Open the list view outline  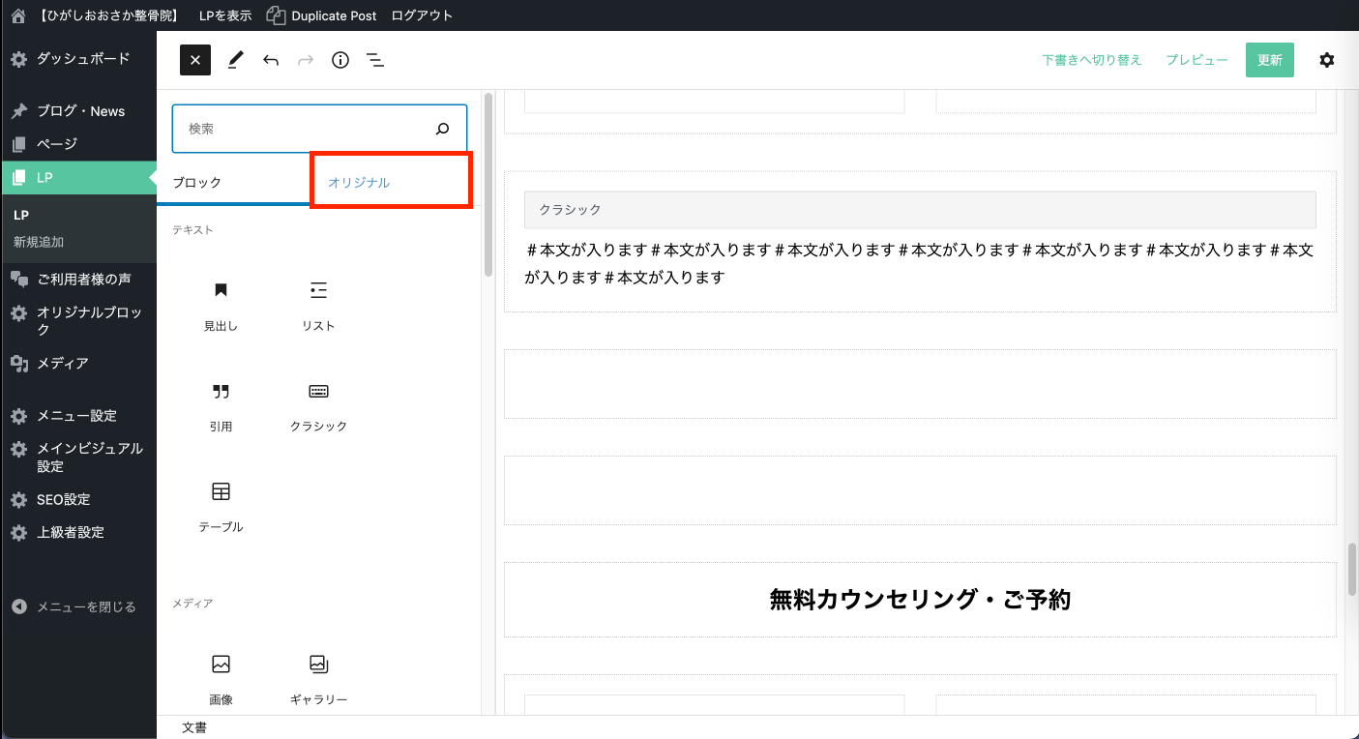point(375,60)
